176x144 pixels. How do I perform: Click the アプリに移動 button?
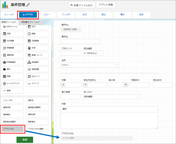106,5
